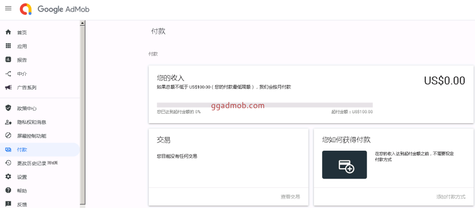Click the 您目前没有任何交易 text
This screenshot has width=475, height=208.
[177, 156]
